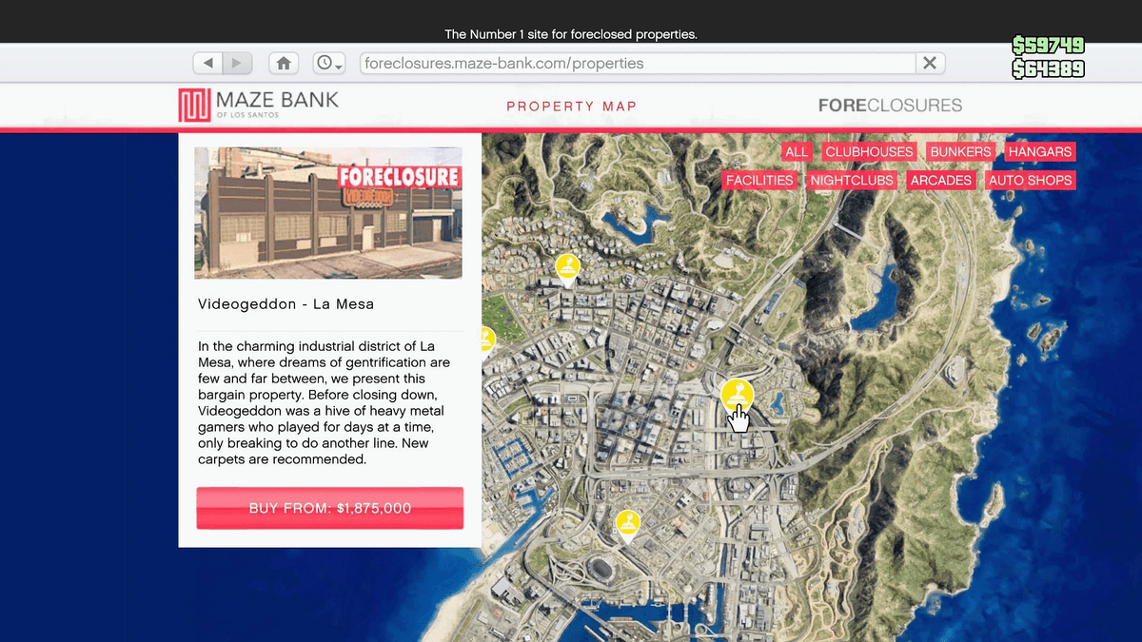Screen dimensions: 1142x642
Task: Buy Videogeddon for $1,875,000
Action: pyautogui.click(x=329, y=507)
